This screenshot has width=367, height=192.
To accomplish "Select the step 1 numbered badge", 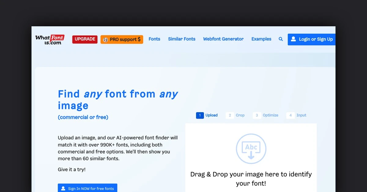I will point(200,115).
